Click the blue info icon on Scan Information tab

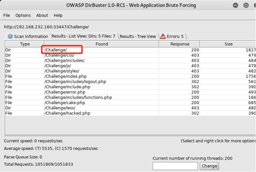[10, 36]
